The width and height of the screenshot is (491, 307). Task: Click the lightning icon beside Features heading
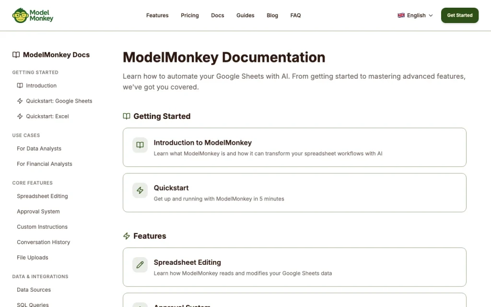[127, 236]
